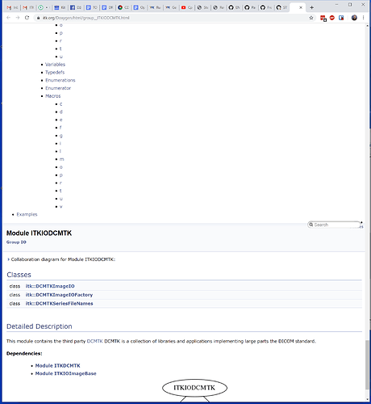
Task: Go forward in browser history
Action: click(18, 18)
